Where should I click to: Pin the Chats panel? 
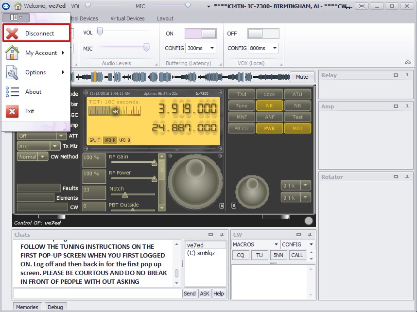click(x=222, y=235)
